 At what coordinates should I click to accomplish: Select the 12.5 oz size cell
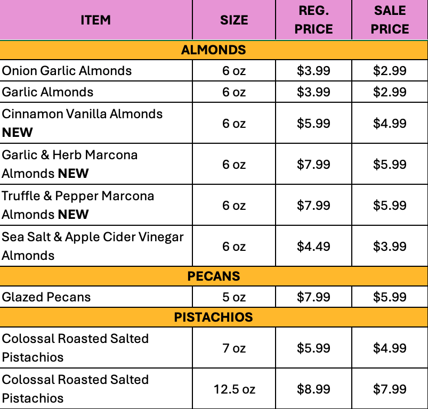pos(234,389)
